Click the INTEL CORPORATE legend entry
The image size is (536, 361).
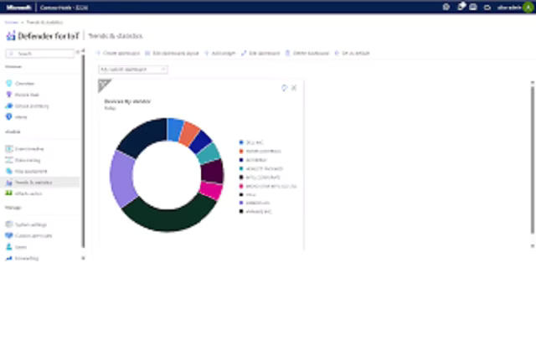pyautogui.click(x=260, y=178)
